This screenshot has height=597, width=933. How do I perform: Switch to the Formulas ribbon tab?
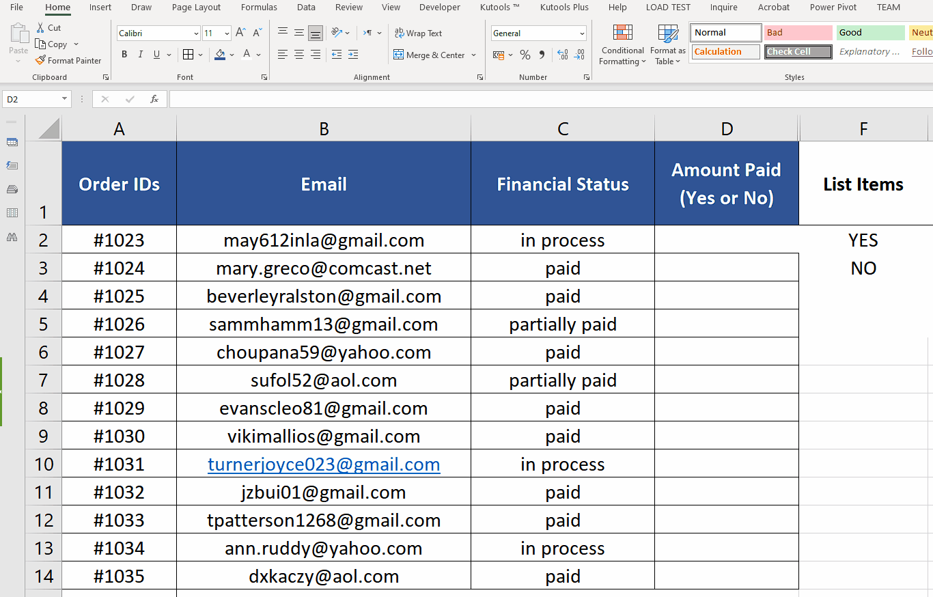click(258, 8)
